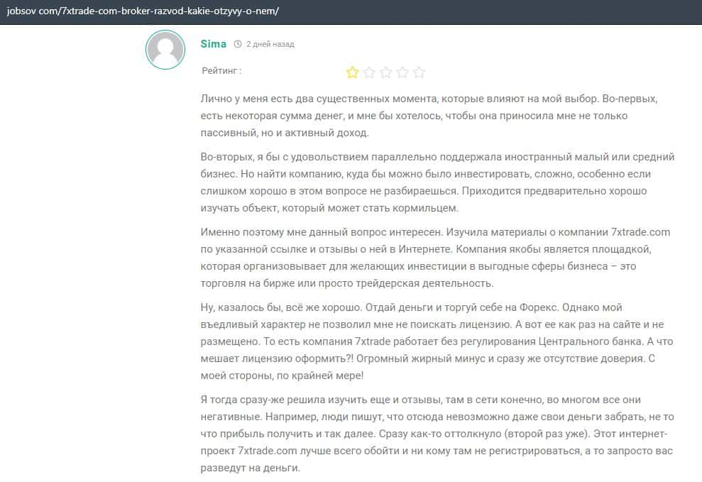
Task: Click the "2 дней назад" timestamp
Action: (270, 44)
